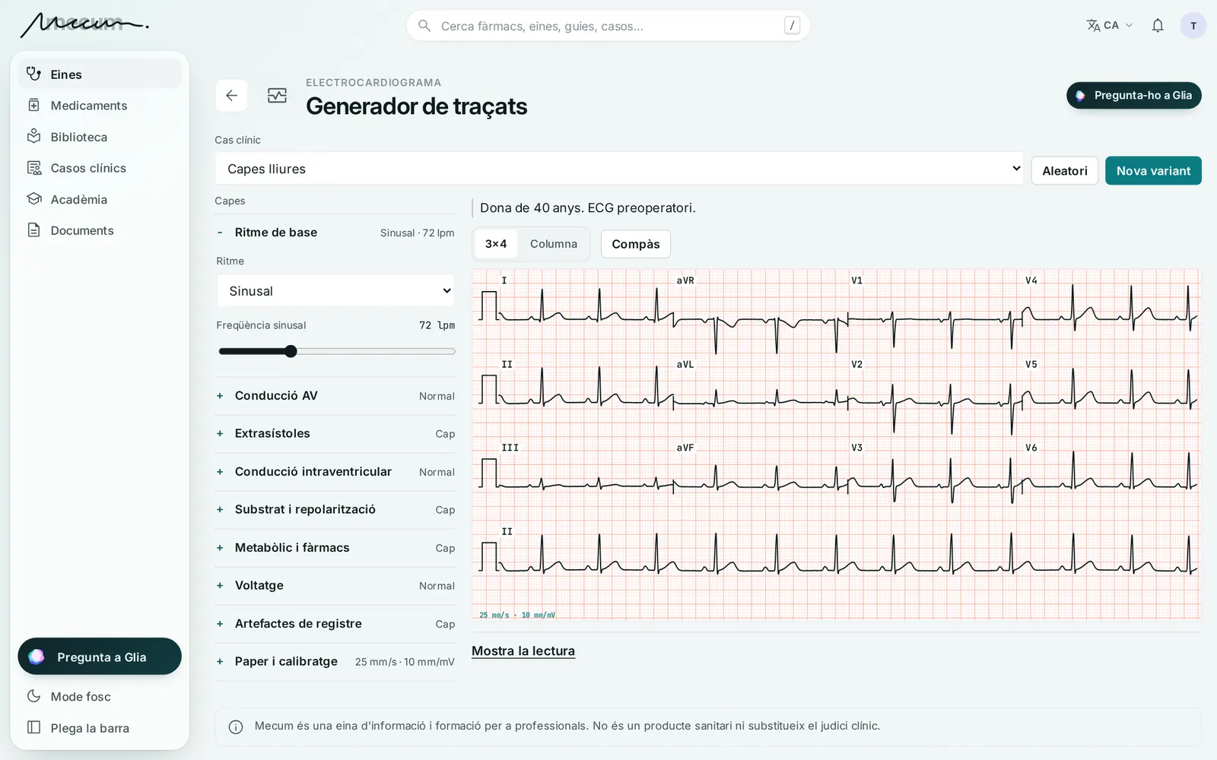1217x760 pixels.
Task: Click the Freqüència sinusal slider handle
Action: (x=291, y=351)
